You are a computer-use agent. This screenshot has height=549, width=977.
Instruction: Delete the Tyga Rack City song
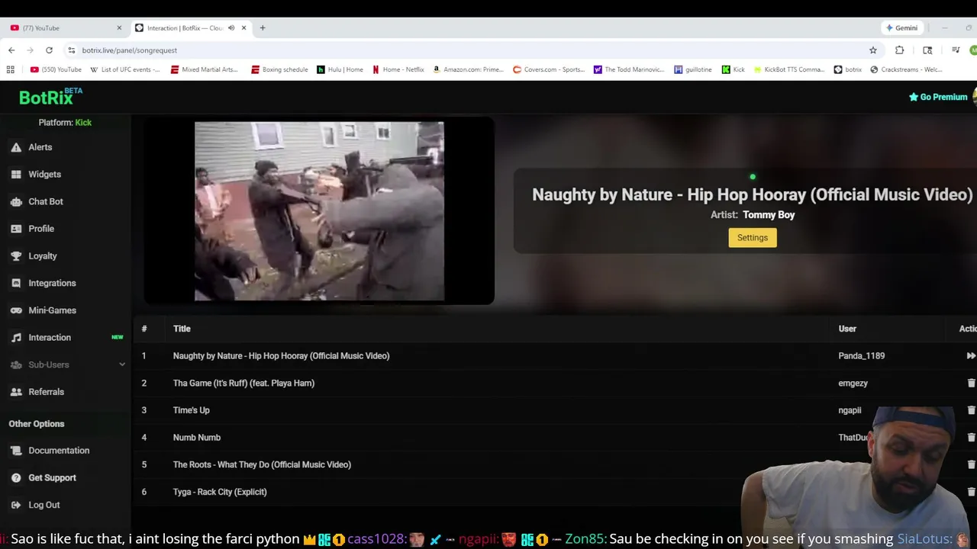coord(971,492)
